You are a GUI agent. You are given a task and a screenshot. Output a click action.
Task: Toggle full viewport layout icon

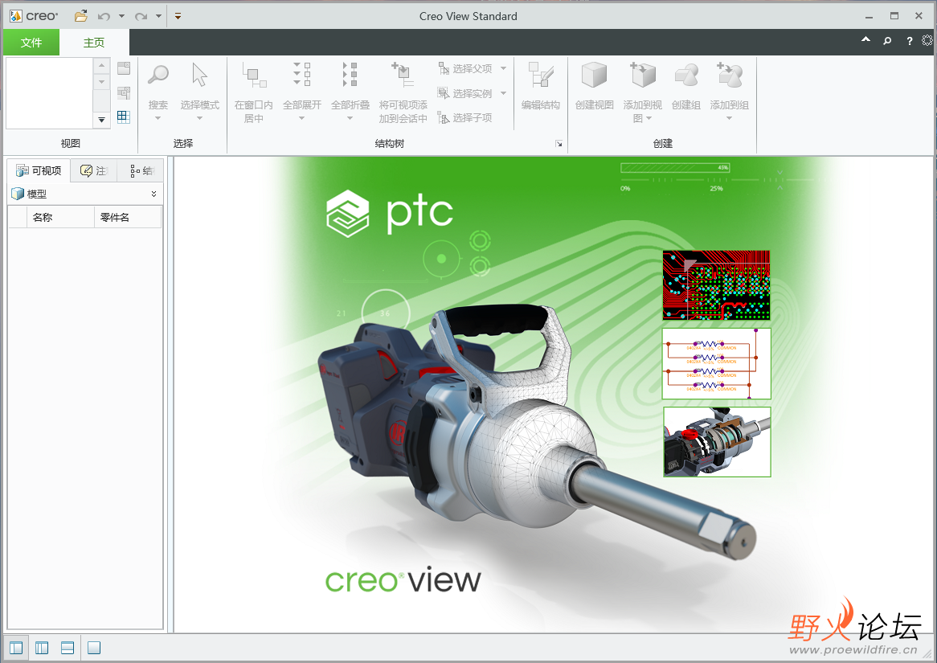click(x=94, y=648)
